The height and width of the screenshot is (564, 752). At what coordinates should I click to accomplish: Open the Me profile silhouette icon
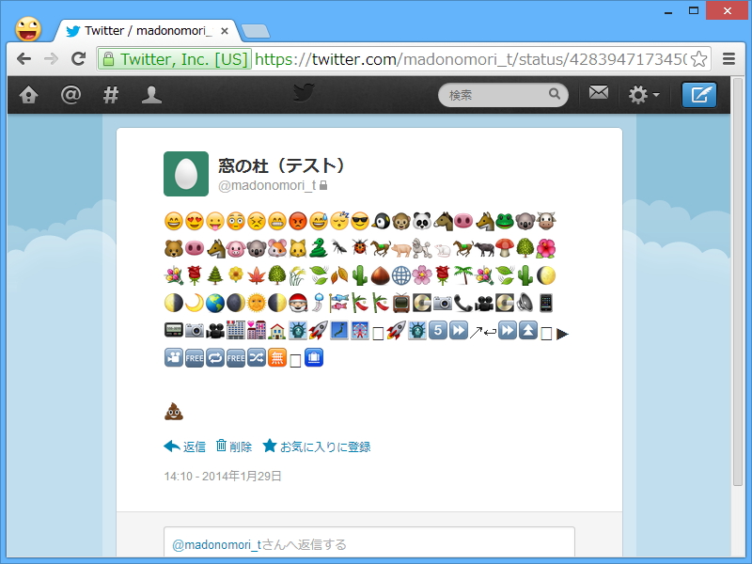(151, 94)
